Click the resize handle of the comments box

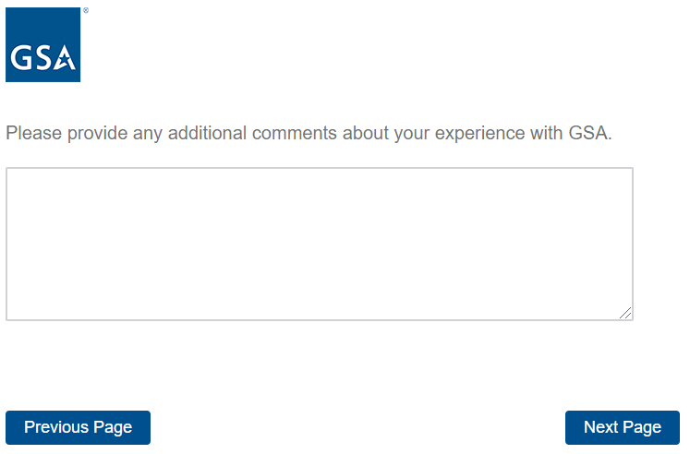point(626,314)
